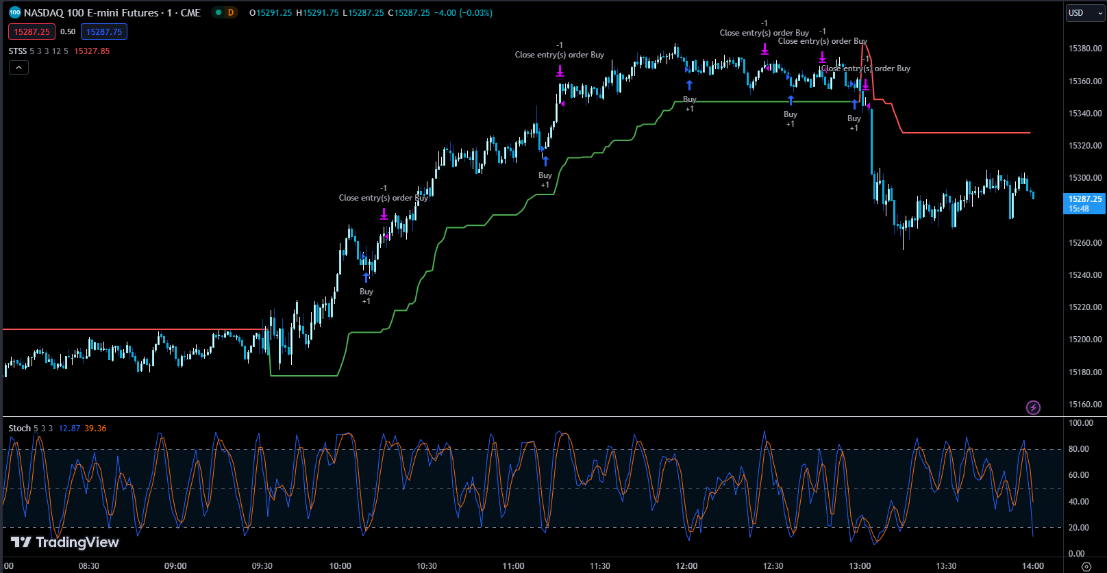Click the Buy +1 marker at 12:00

pos(689,97)
